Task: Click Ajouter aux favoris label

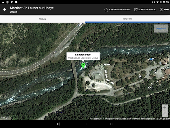Action: point(120,10)
